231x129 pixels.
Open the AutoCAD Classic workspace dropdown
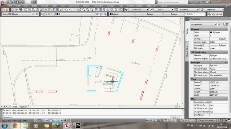pos(16,14)
